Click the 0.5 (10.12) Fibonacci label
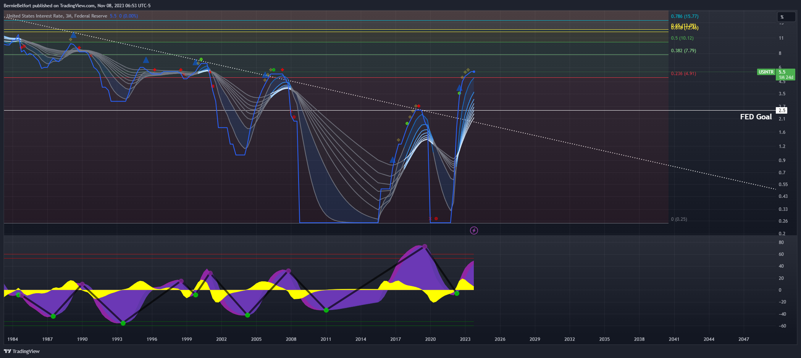 pos(682,38)
